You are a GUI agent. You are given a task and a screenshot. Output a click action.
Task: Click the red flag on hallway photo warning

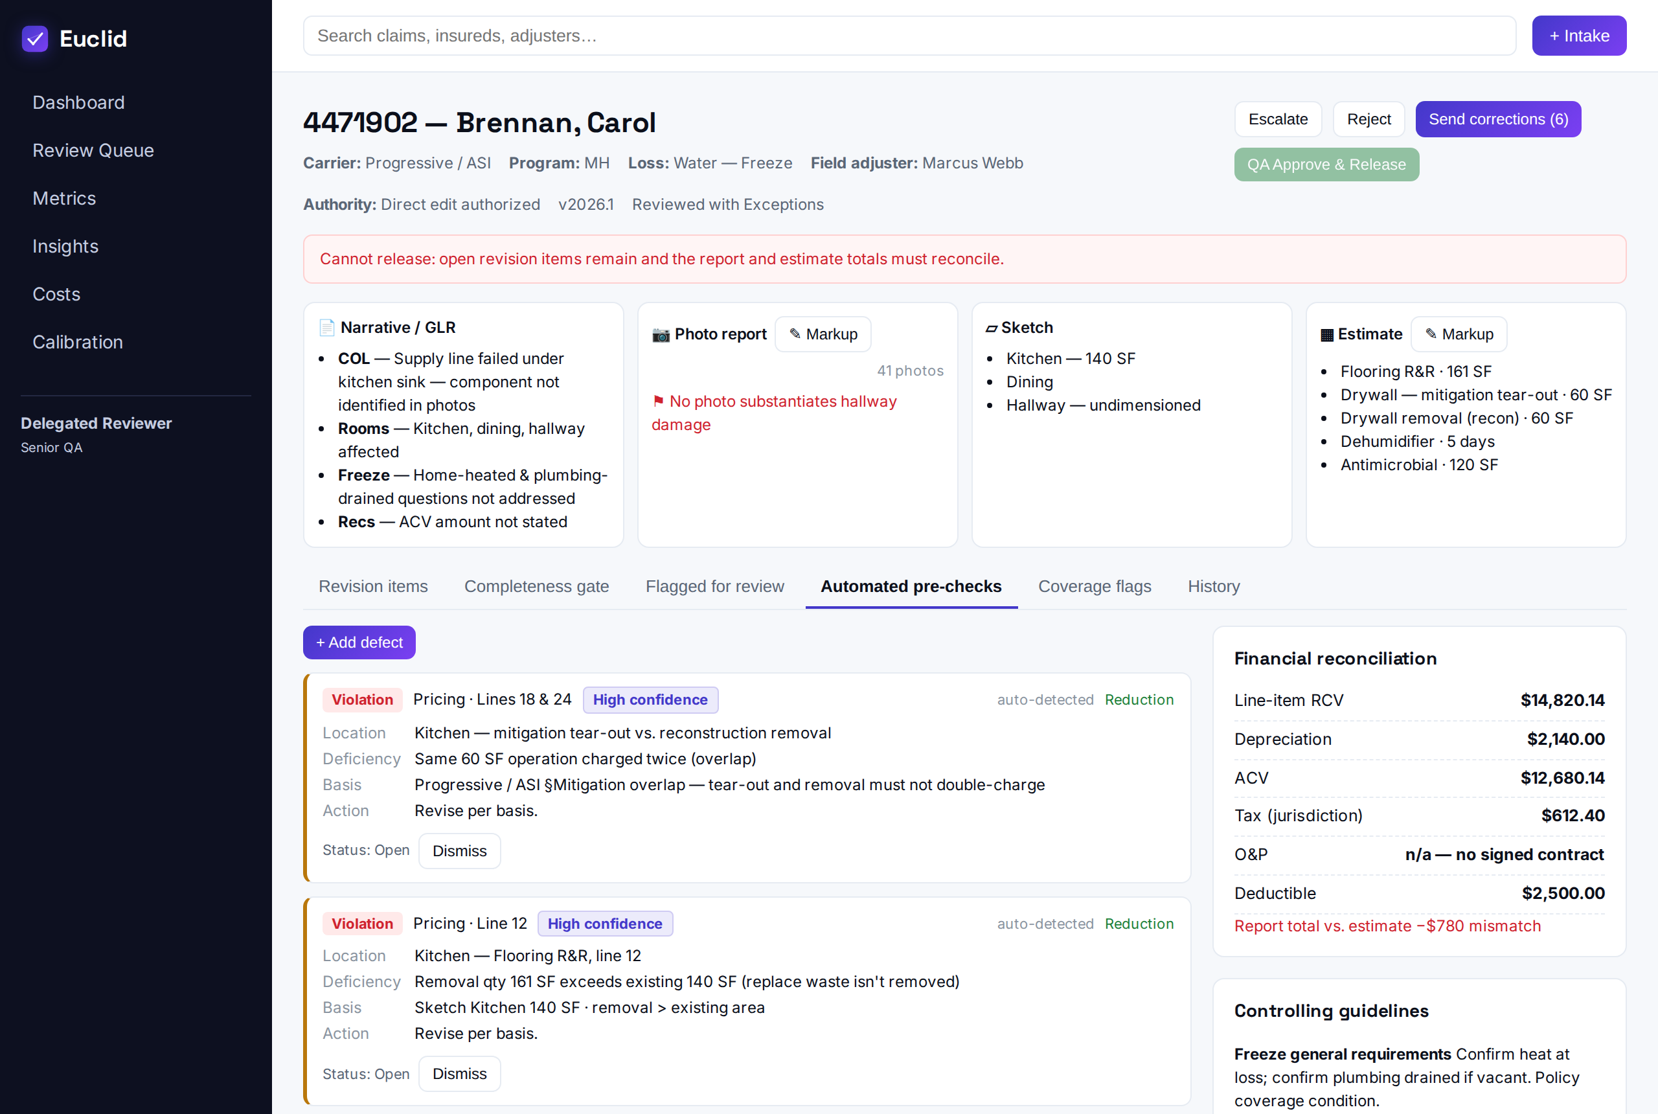658,402
